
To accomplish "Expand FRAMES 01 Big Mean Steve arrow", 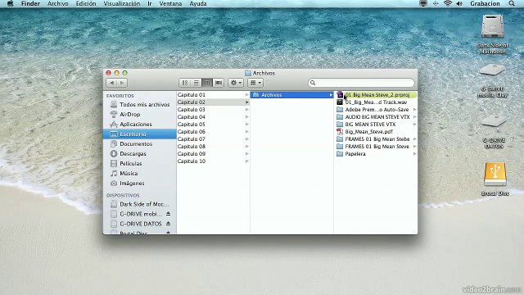I will 414,146.
